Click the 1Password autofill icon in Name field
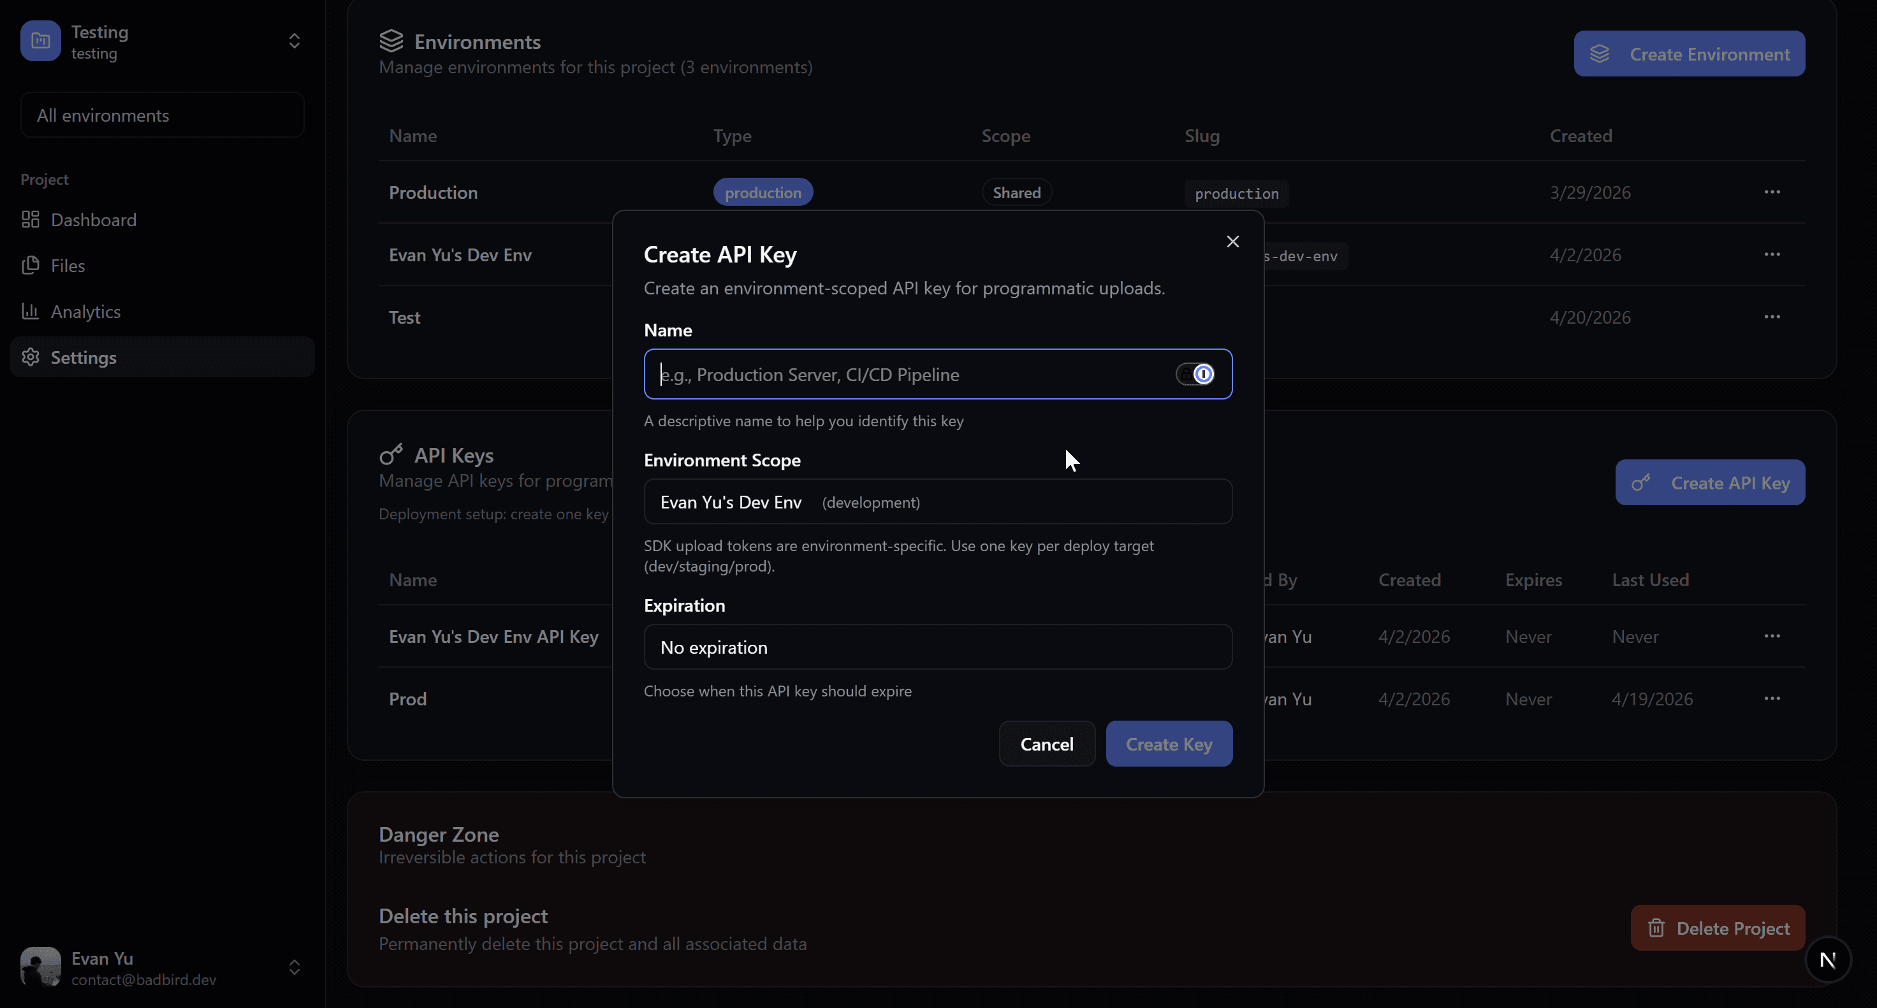This screenshot has height=1008, width=1877. [1203, 375]
